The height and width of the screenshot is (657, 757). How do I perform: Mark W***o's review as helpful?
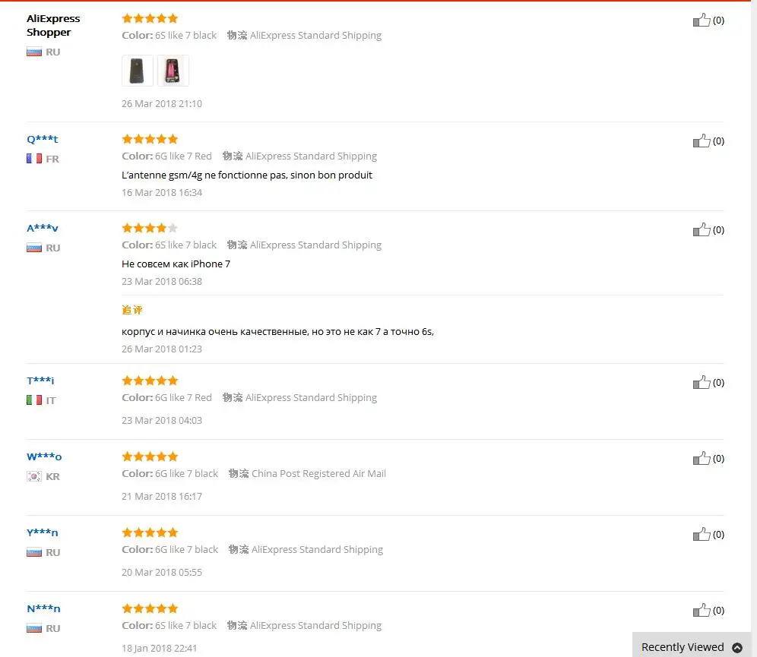click(702, 458)
